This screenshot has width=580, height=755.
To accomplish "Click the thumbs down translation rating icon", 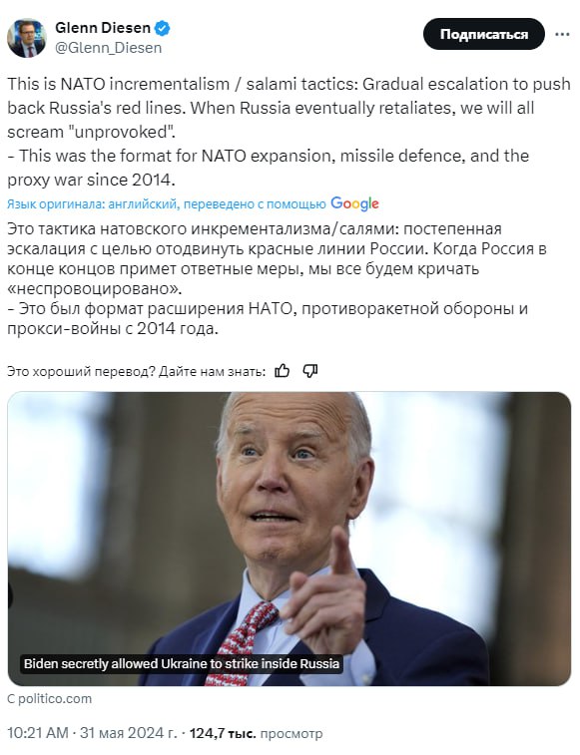I will (310, 371).
